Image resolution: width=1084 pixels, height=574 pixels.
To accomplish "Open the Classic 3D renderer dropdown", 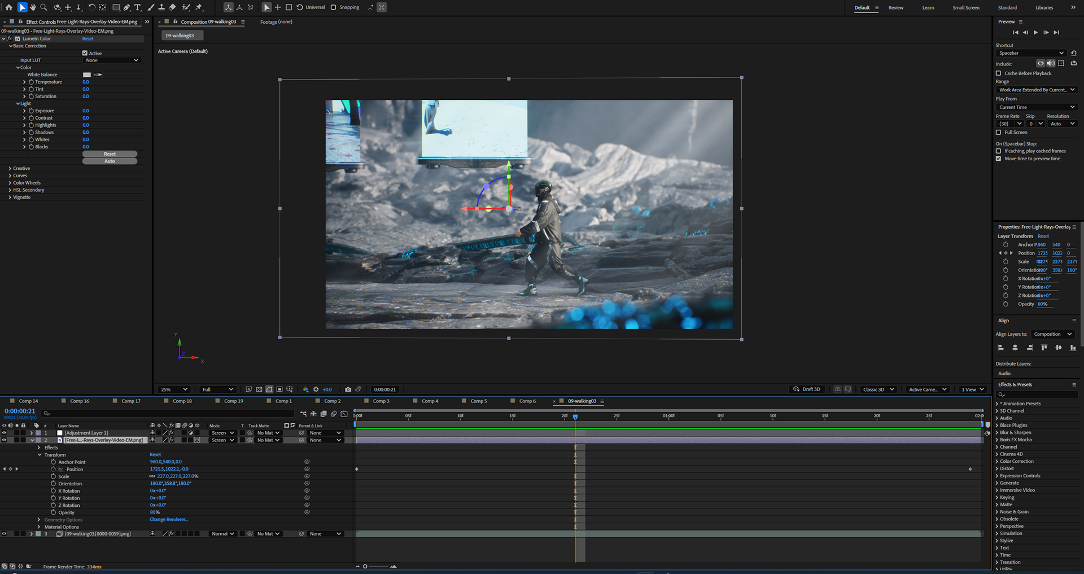I will click(878, 389).
